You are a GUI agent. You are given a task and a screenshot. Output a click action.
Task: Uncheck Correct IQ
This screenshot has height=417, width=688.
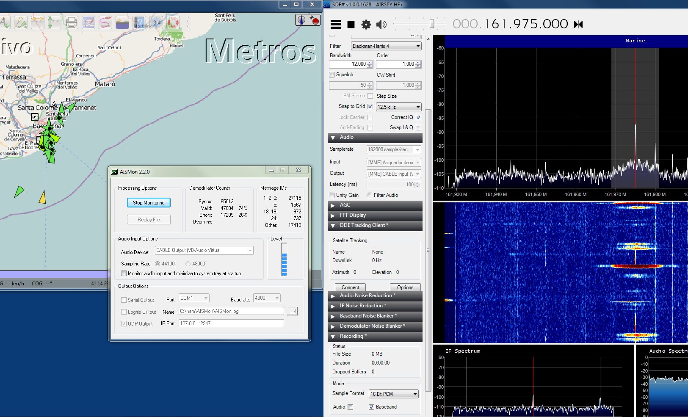[418, 117]
